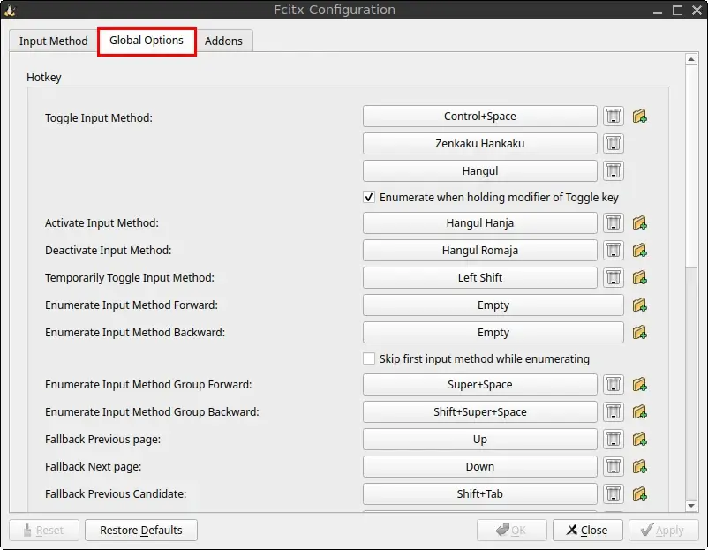Remove the Hangul toggle hotkey
Viewport: 708px width, 550px height.
[x=614, y=171]
